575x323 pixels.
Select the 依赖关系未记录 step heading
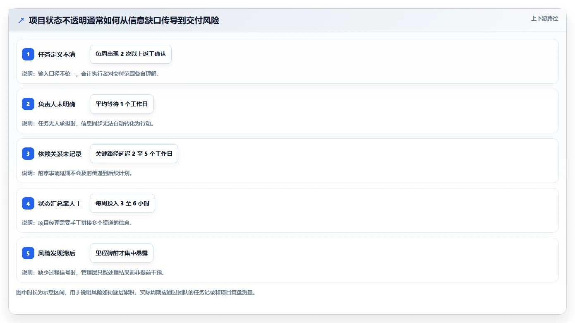pyautogui.click(x=60, y=154)
